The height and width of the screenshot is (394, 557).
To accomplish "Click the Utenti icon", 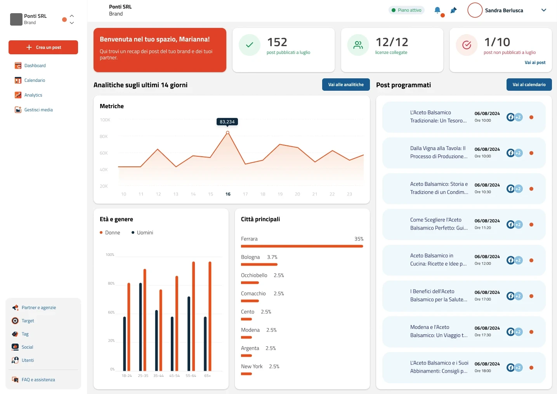I will tap(15, 360).
